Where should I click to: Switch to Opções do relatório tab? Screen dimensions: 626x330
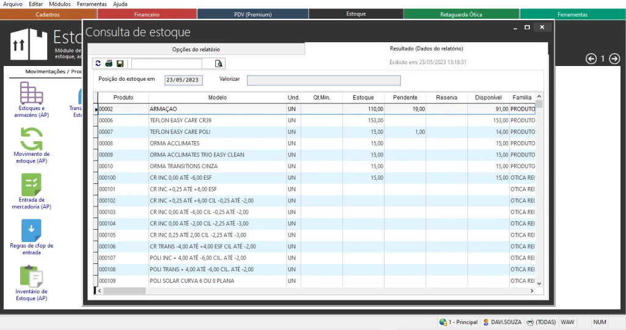196,49
